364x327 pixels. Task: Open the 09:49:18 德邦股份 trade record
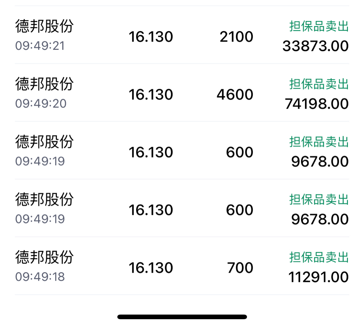(182, 266)
